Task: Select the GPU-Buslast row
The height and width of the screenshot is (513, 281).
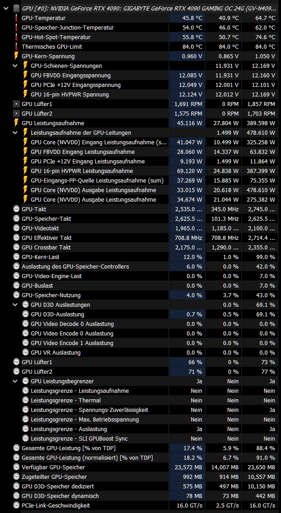Action: [37, 285]
